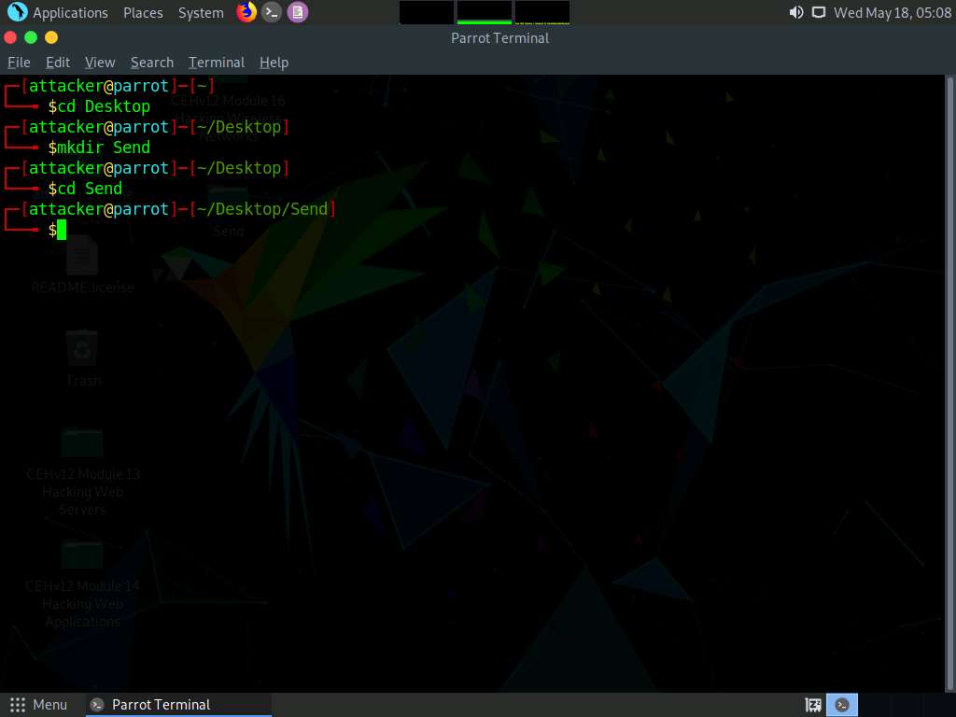Click the Terminal menu in the menu bar
Image resolution: width=956 pixels, height=717 pixels.
click(217, 63)
